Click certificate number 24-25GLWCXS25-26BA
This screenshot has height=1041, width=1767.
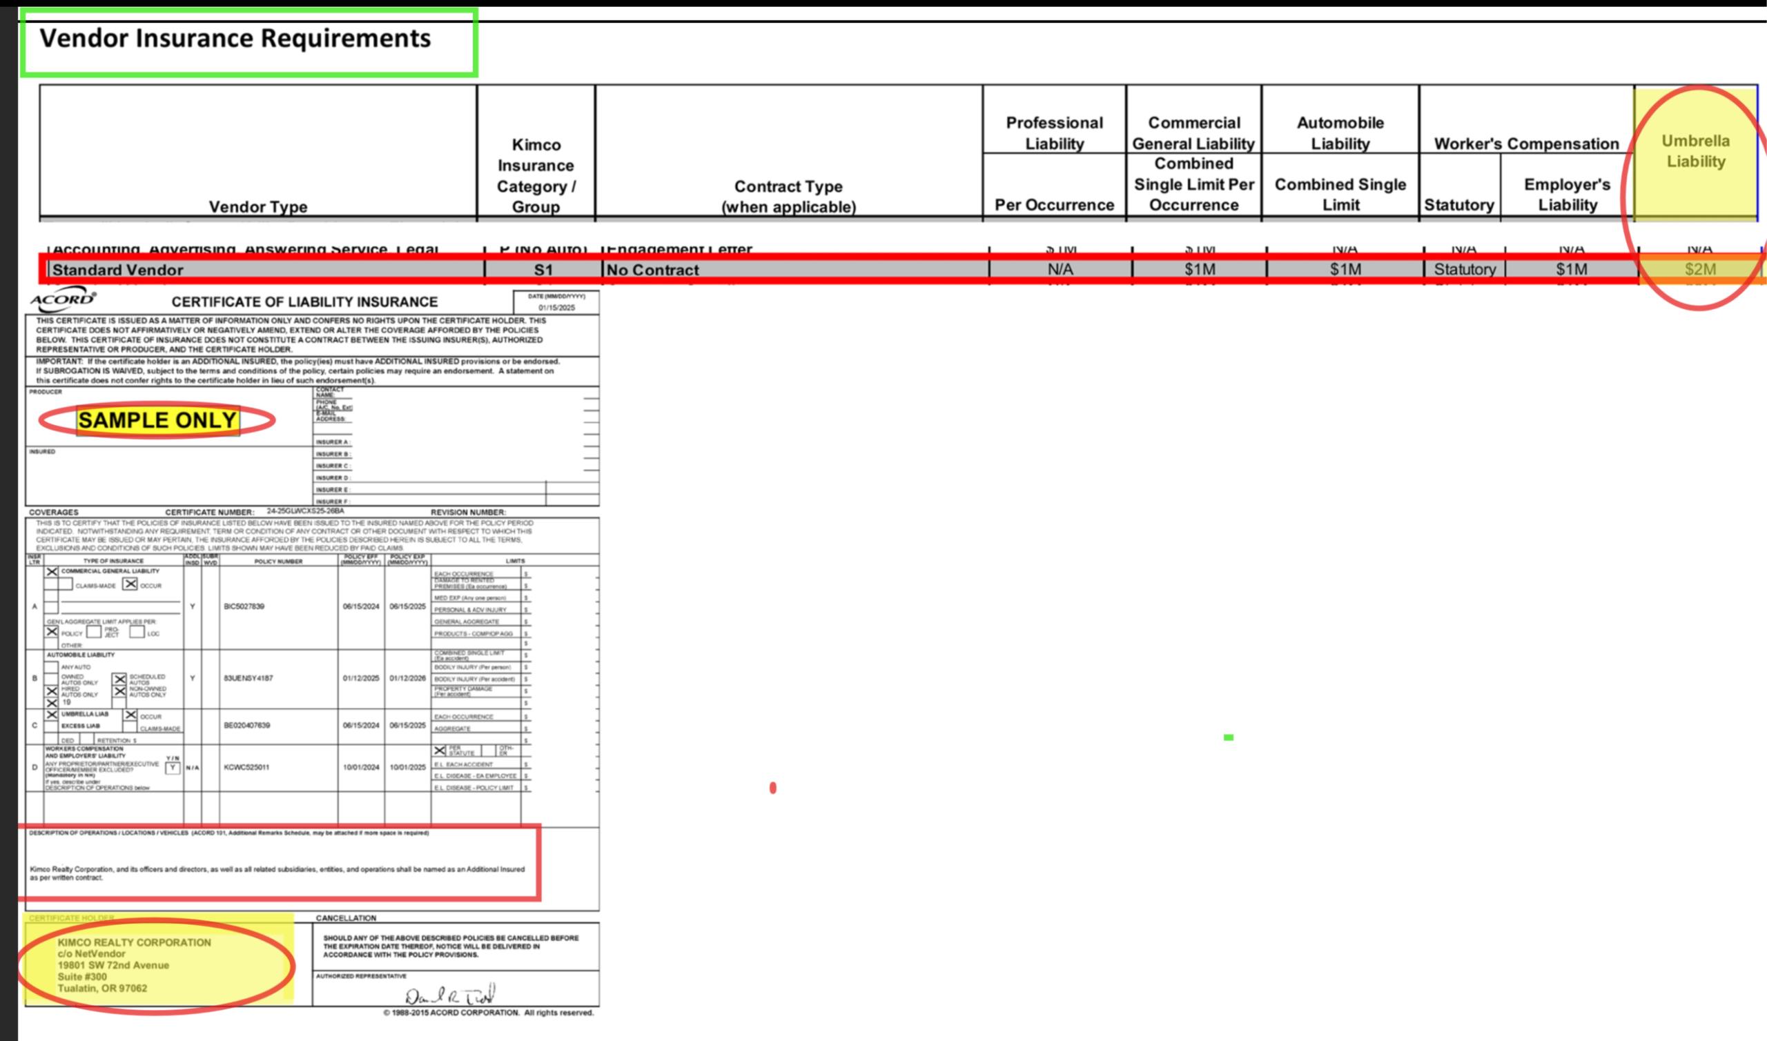pos(305,511)
